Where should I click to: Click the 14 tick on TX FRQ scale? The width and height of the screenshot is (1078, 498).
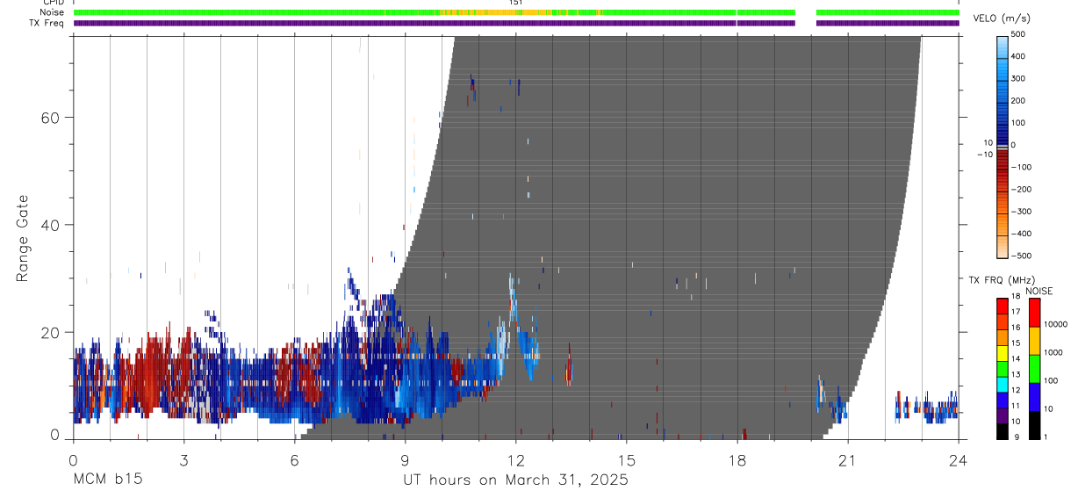(1016, 358)
